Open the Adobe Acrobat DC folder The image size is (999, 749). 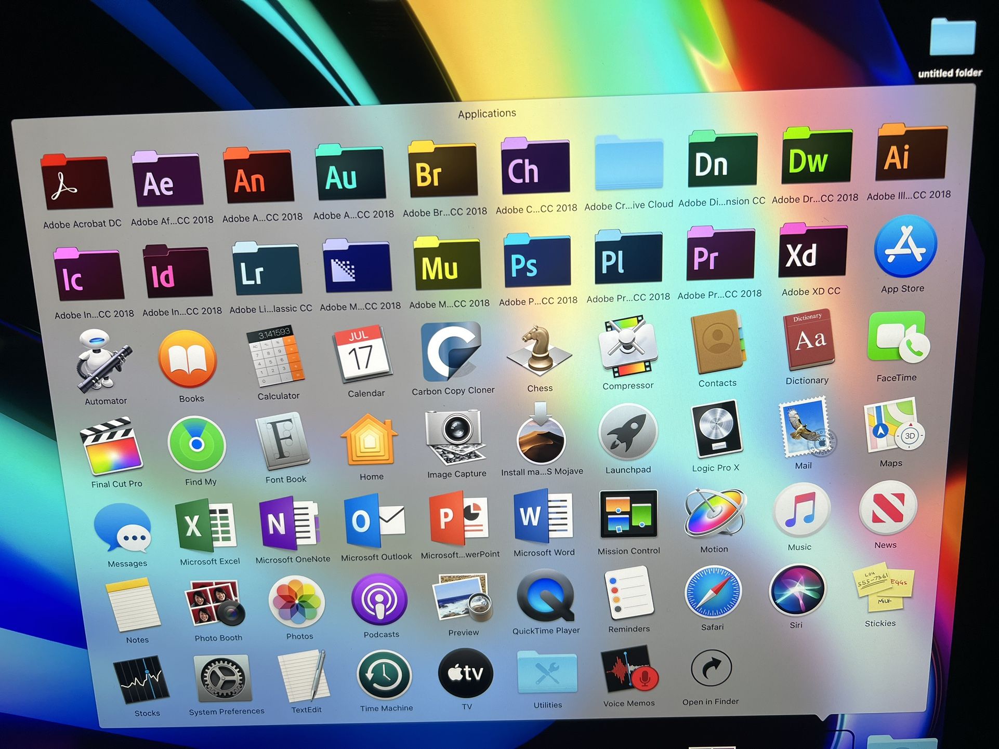click(76, 182)
